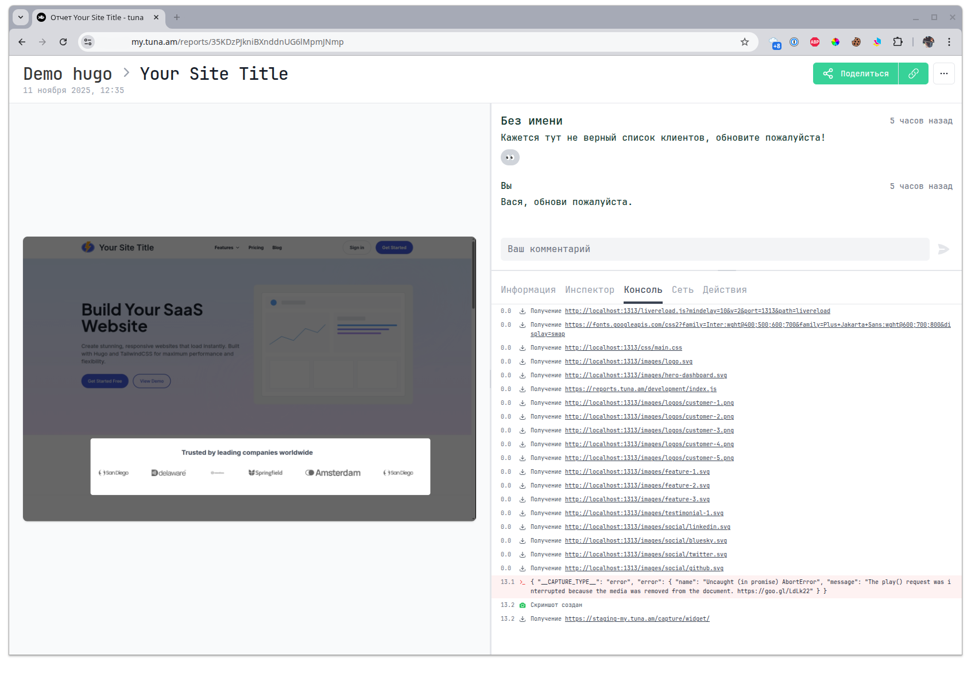Switch to the Информация tab

click(528, 290)
